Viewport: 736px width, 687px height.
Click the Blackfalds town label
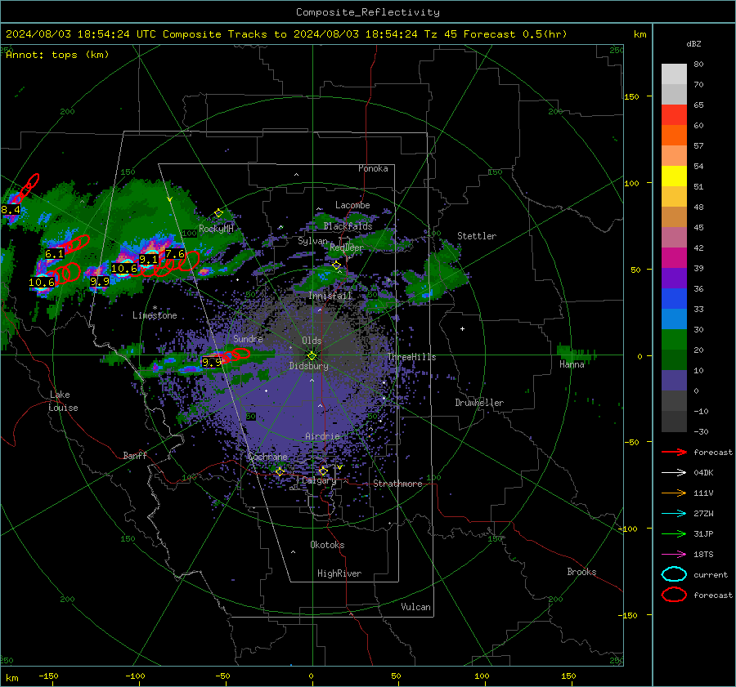[348, 226]
